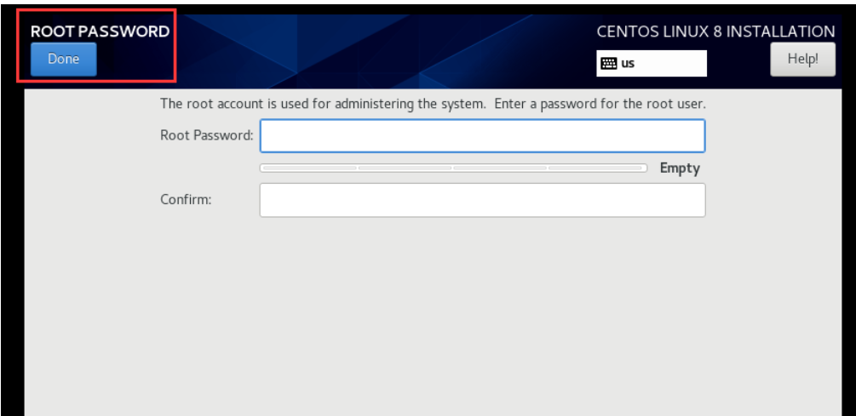Click the keyboard icon in layout indicator
This screenshot has height=416, width=856.
[608, 63]
